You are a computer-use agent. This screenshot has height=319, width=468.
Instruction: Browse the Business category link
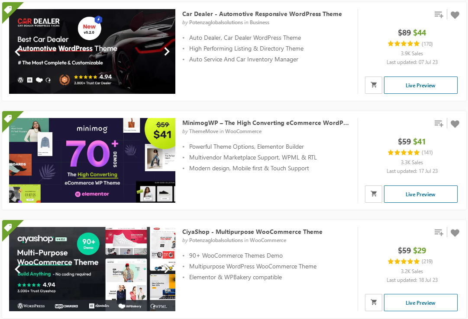pyautogui.click(x=259, y=22)
